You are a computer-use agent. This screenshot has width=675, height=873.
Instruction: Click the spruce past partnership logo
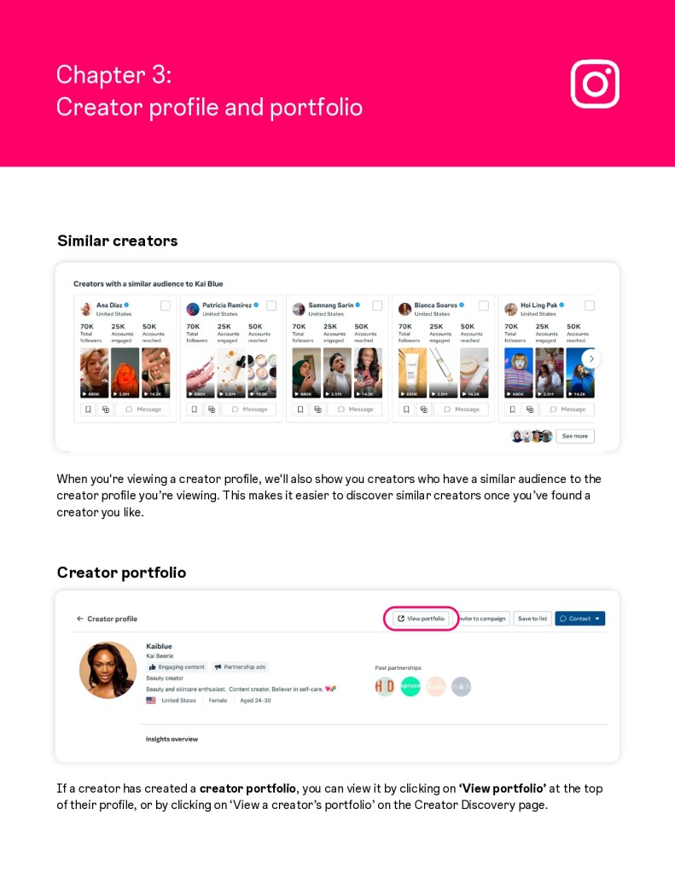(410, 686)
